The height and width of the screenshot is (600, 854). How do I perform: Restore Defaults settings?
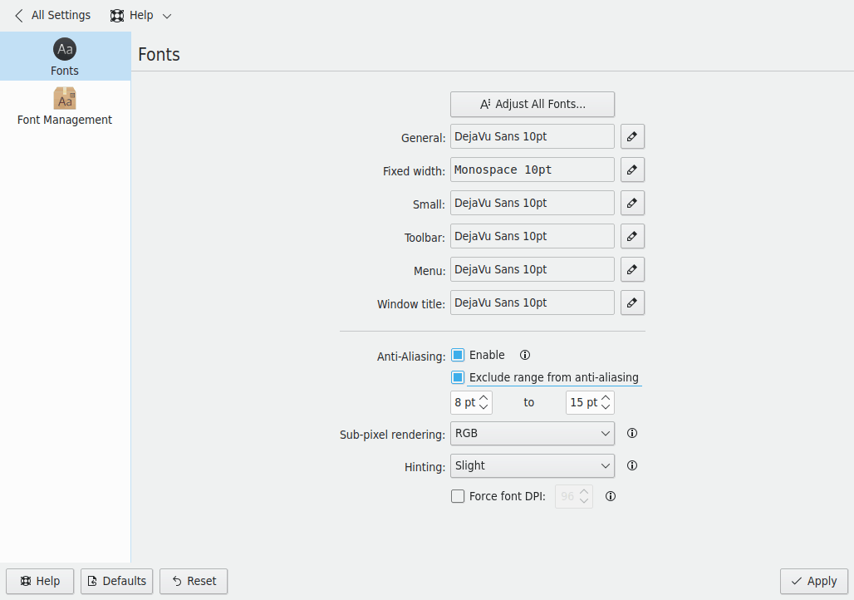coord(116,581)
